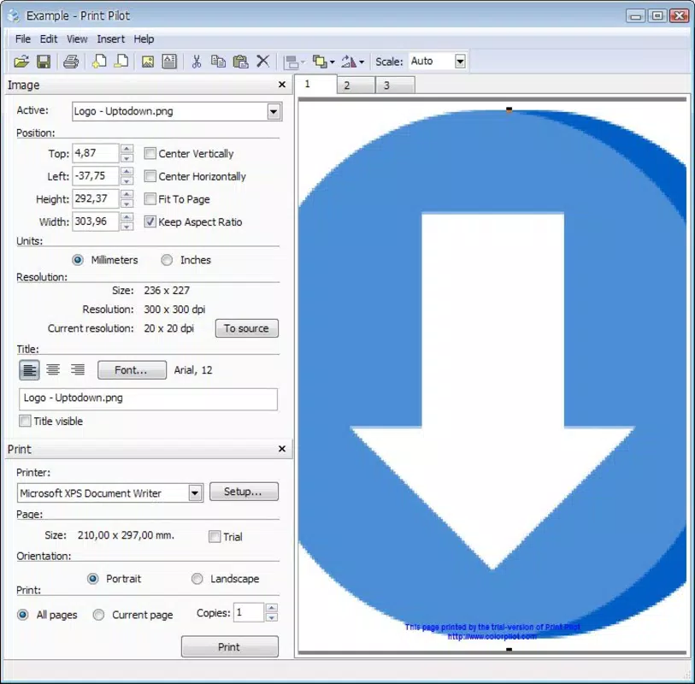The height and width of the screenshot is (684, 695).
Task: Delete selected item with X icon
Action: point(262,62)
